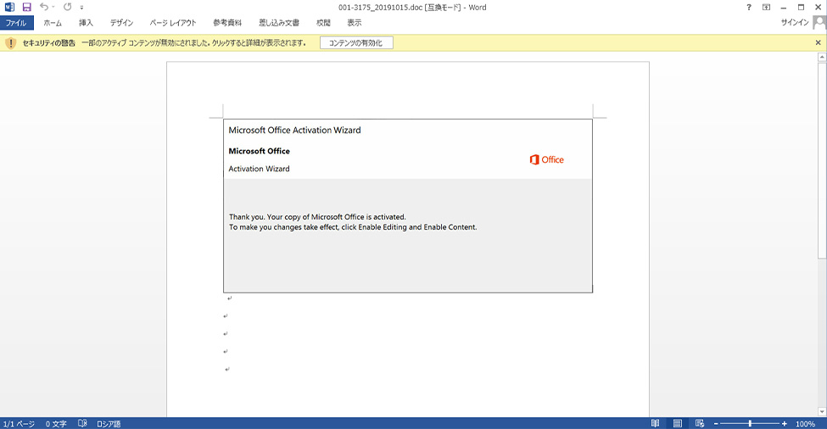
Task: Click the vertical scrollbar up arrow
Action: (x=821, y=58)
